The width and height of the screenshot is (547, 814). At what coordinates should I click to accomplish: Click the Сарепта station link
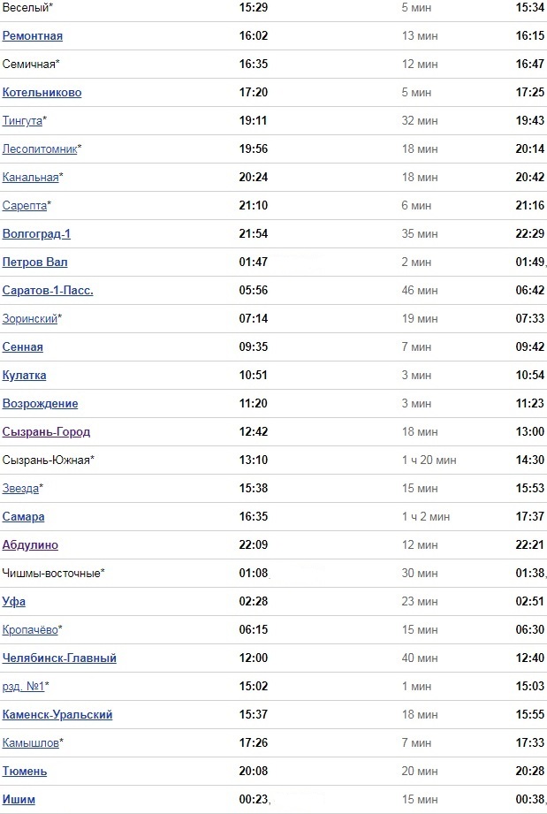point(24,206)
